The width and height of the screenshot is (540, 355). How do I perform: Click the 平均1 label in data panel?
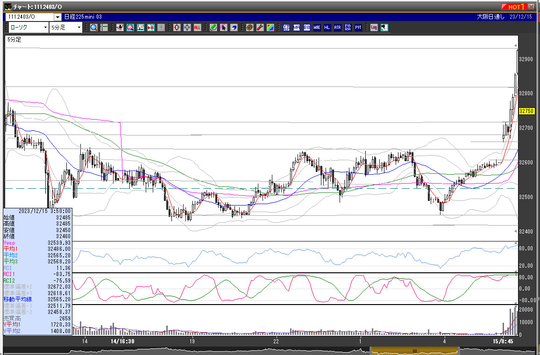tap(10, 248)
